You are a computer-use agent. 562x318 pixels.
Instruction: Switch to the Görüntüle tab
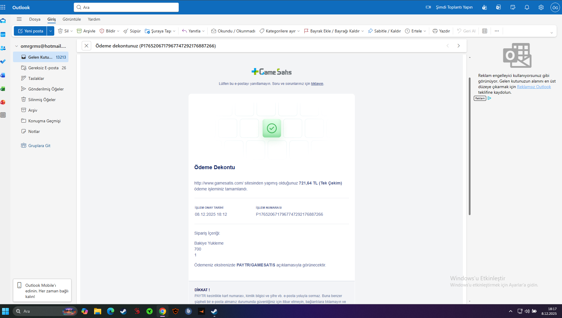coord(72,19)
